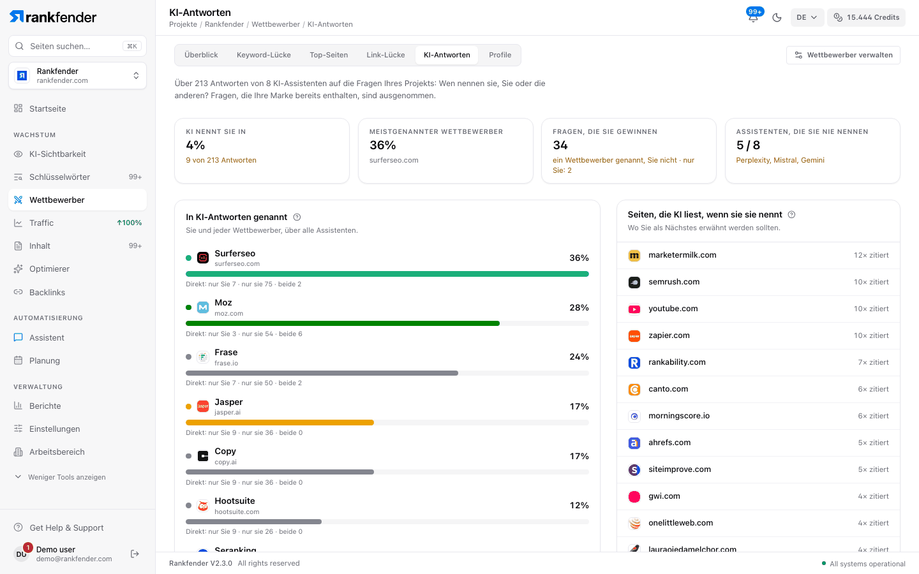Toggle dark mode moon icon
The width and height of the screenshot is (919, 574).
(777, 17)
